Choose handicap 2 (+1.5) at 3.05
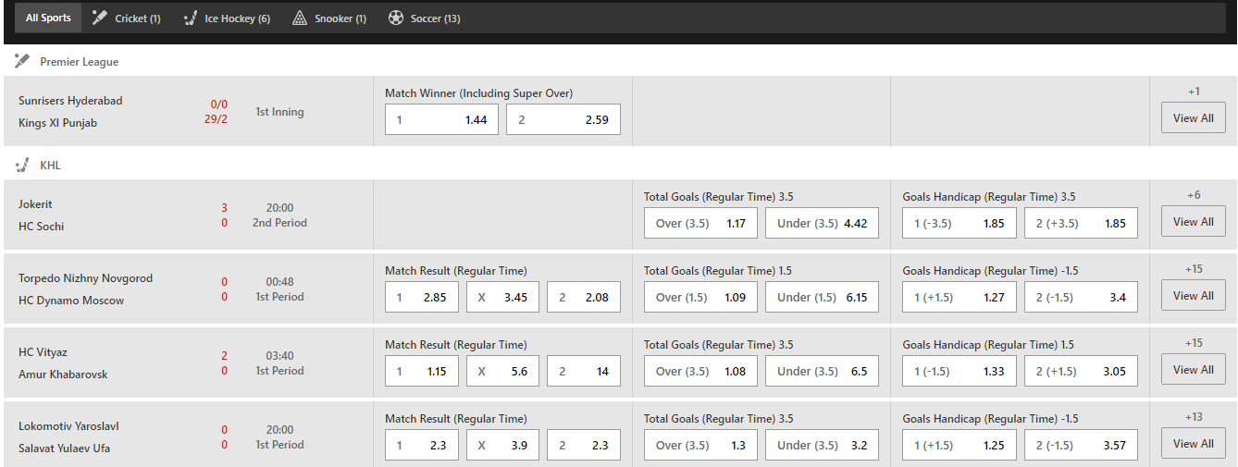Screen dimensions: 1238x467 coord(1081,371)
